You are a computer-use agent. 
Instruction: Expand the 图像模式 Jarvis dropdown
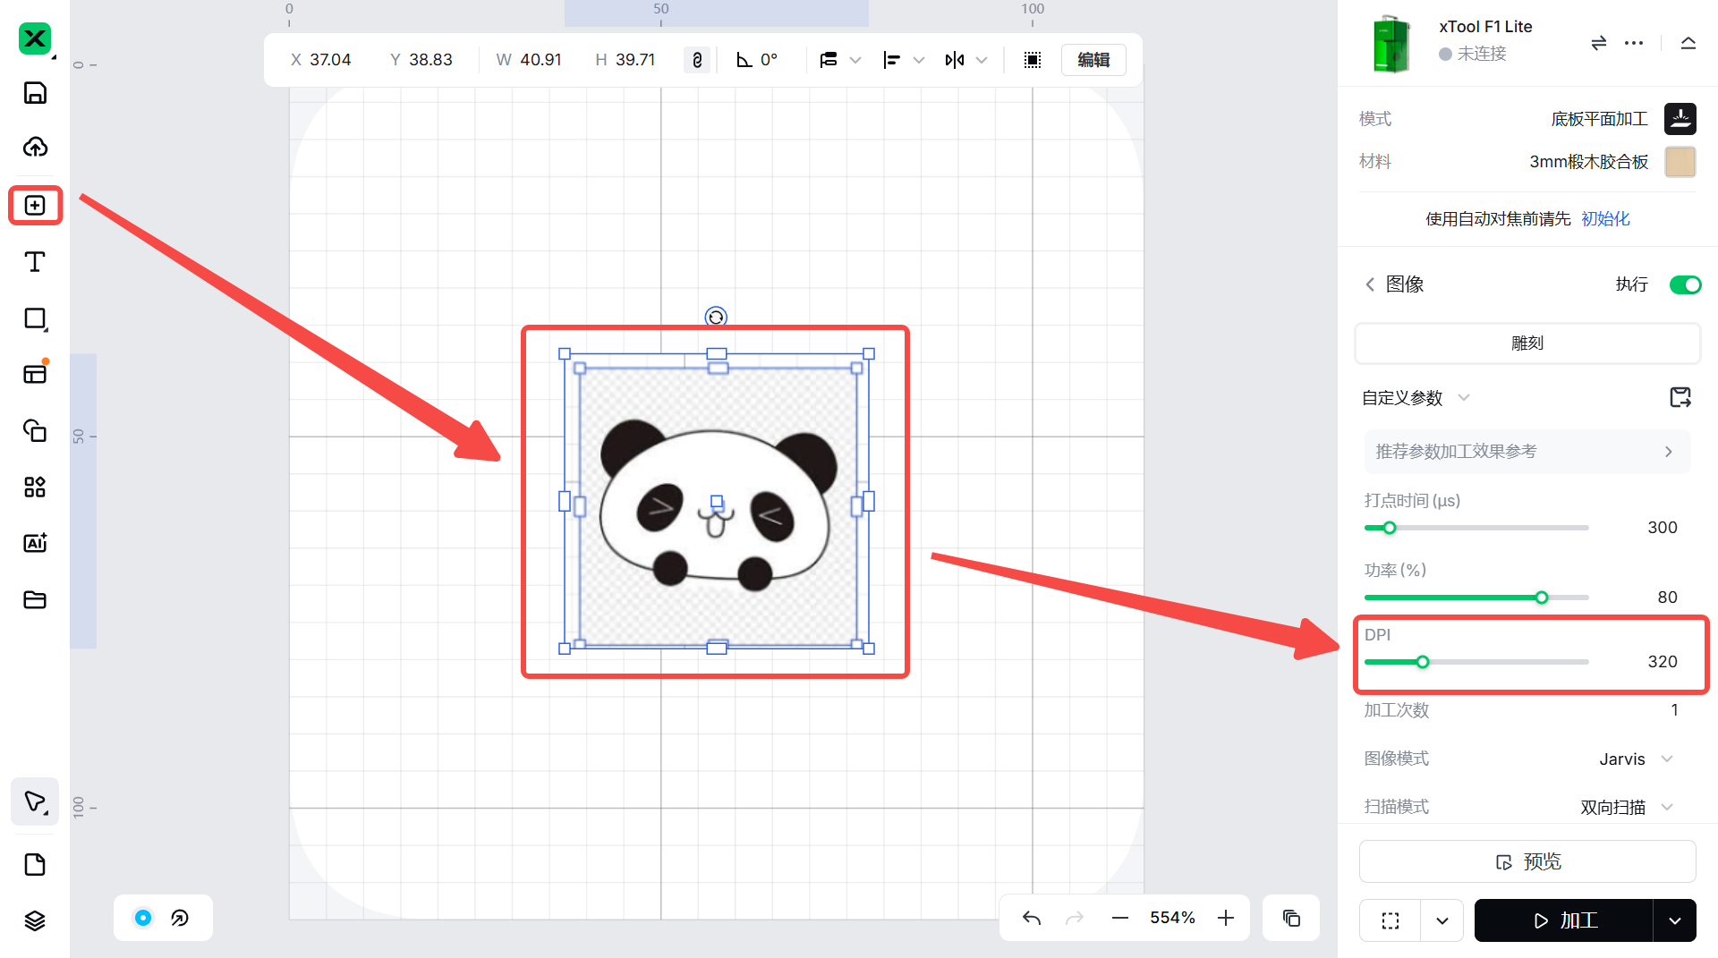tap(1636, 759)
